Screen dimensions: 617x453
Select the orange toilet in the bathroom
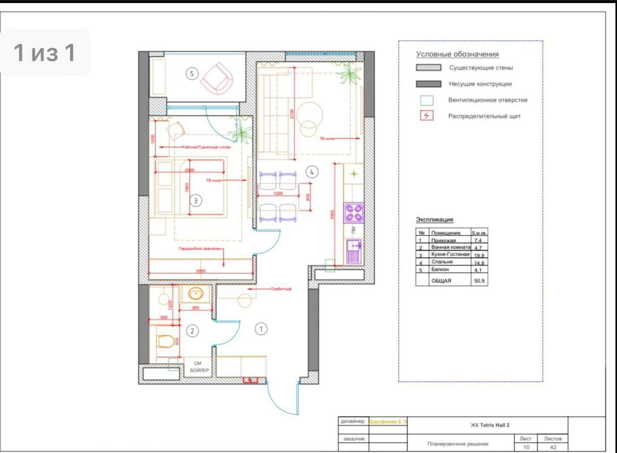[x=165, y=341]
